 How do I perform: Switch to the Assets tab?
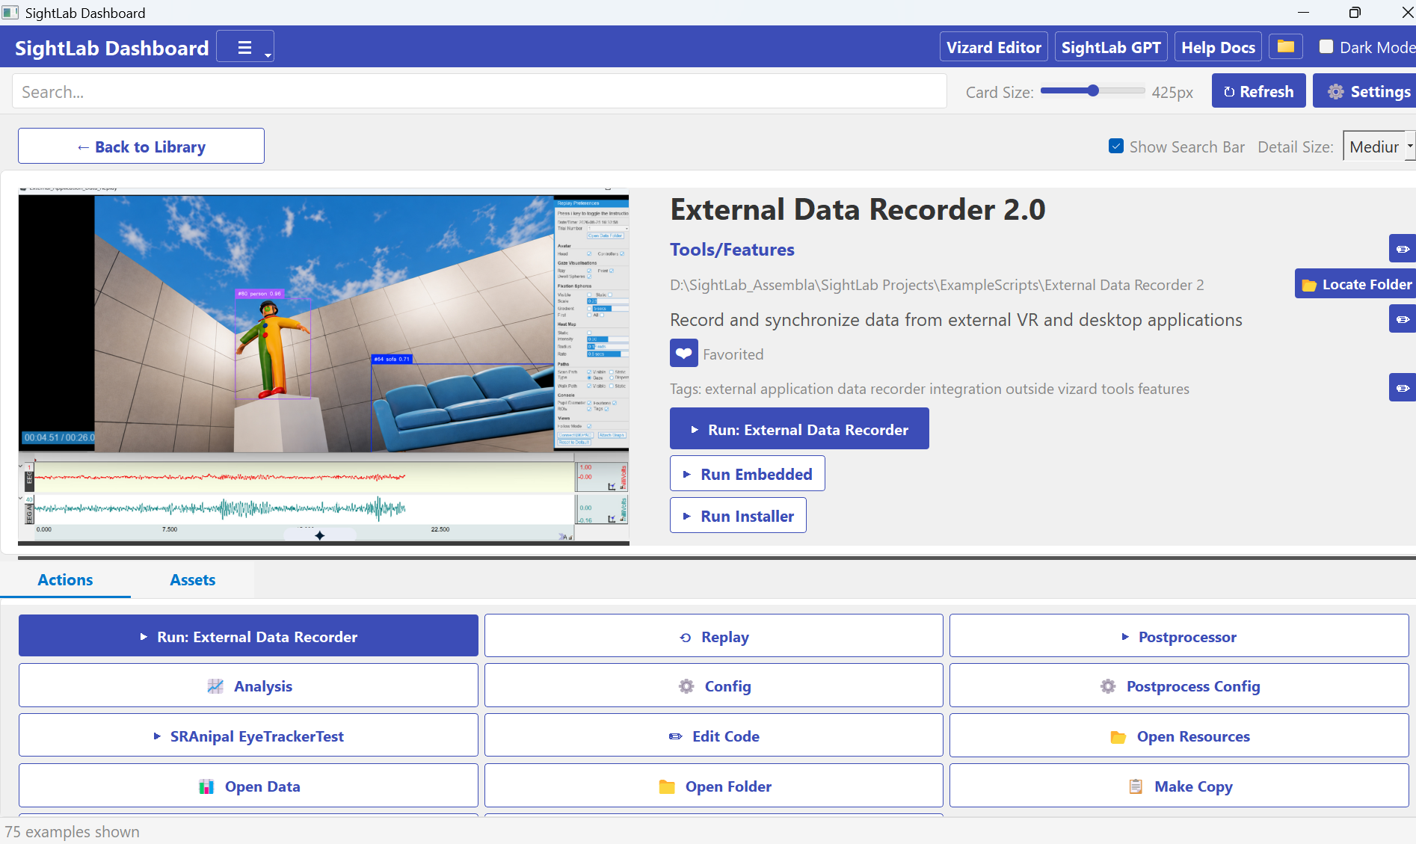pyautogui.click(x=192, y=579)
